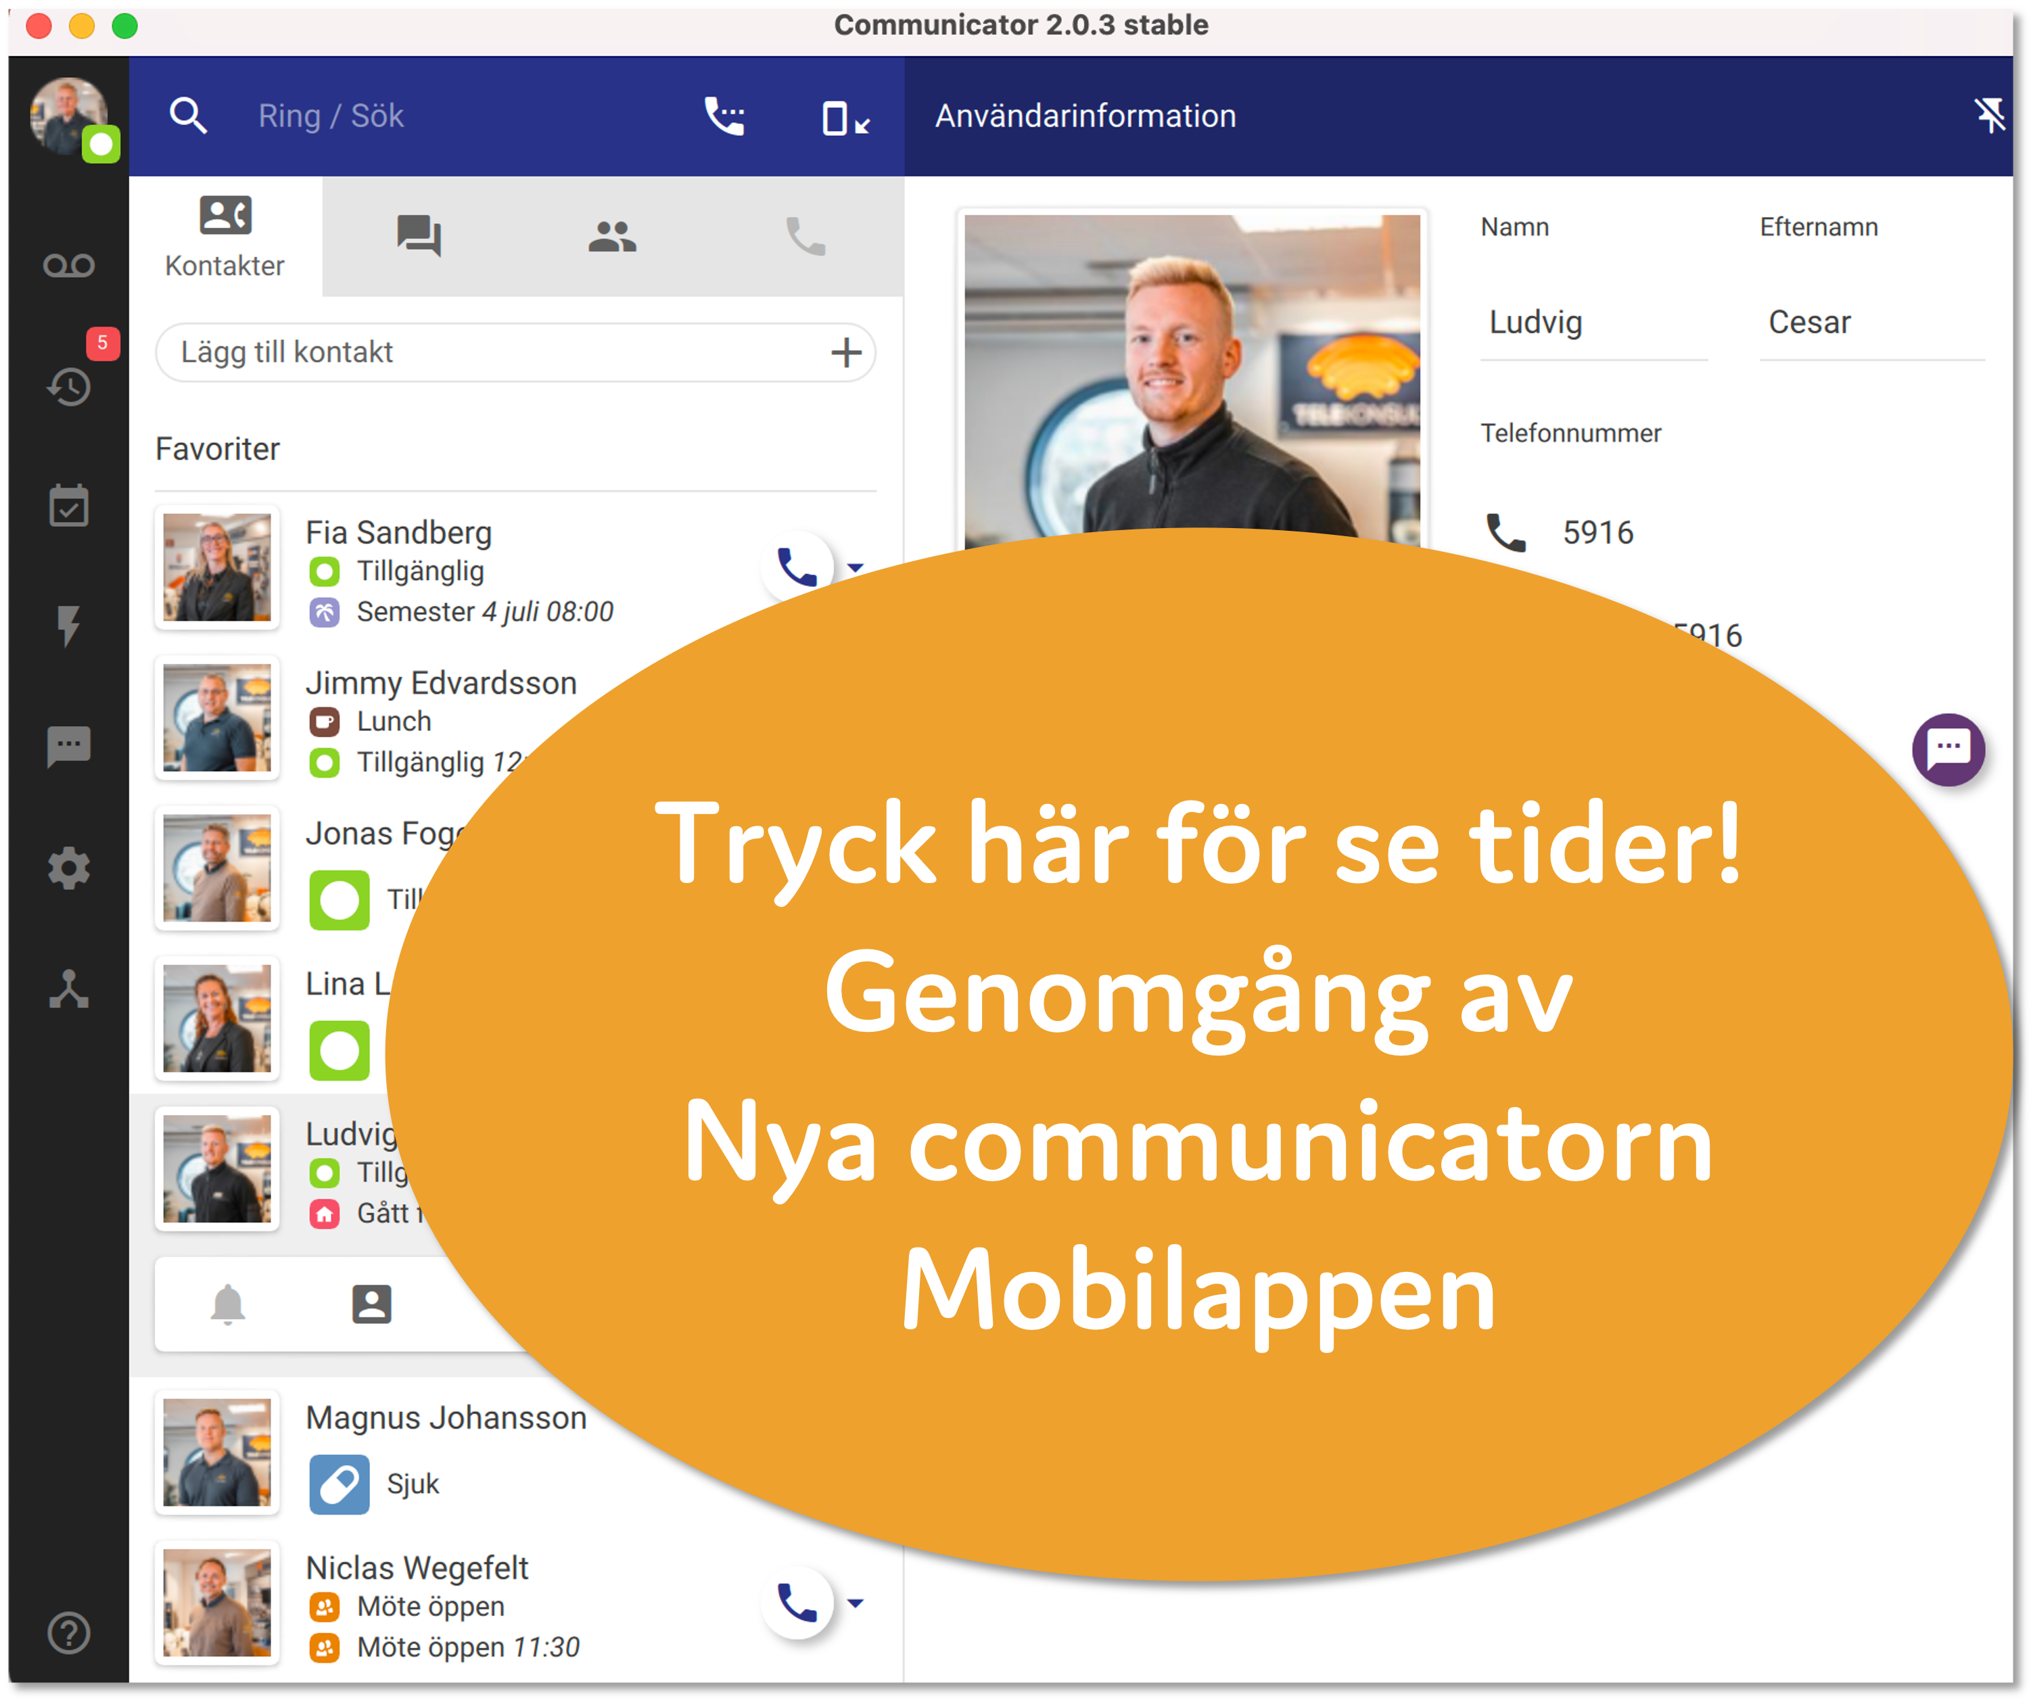
Task: Click the phone icon next to 5916
Action: coord(1506,533)
